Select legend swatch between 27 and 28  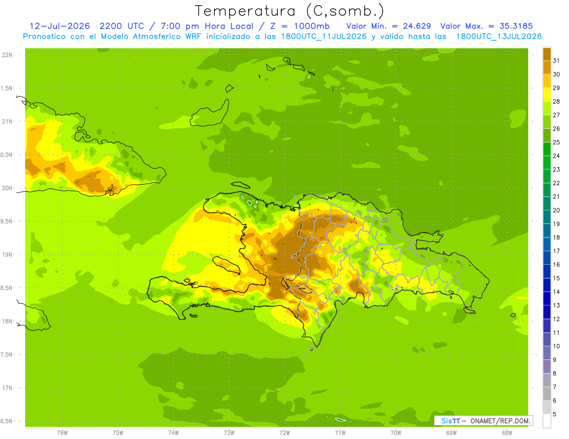(547, 108)
